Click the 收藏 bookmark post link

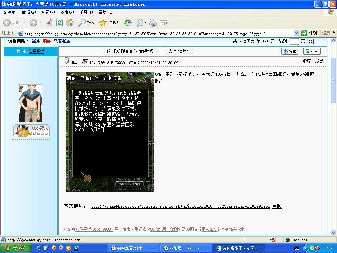point(307,61)
